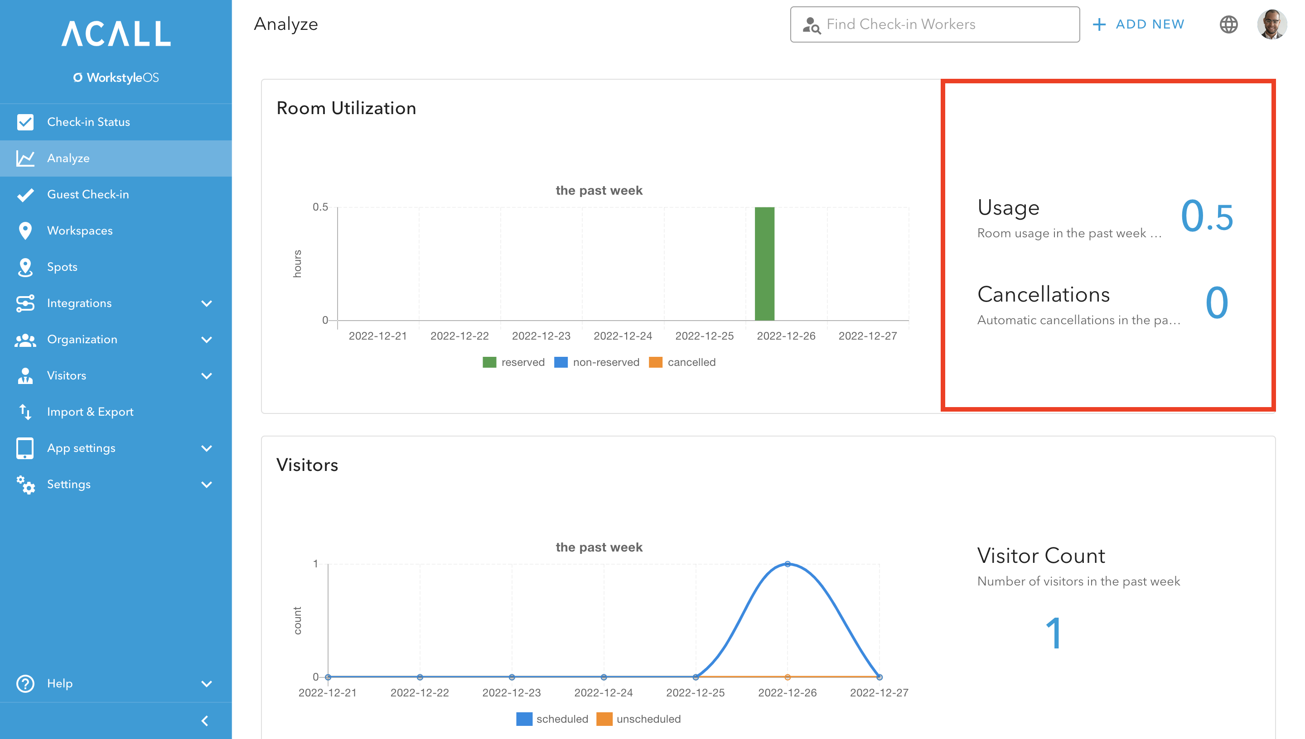Toggle the reserved legend in Room Utilization chart
Viewport: 1305px width, 739px height.
[x=513, y=362]
